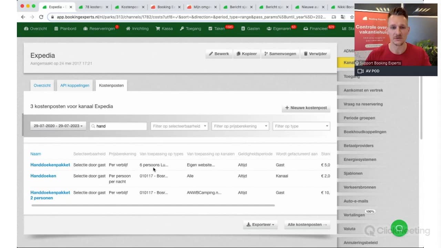
Task: Click the browser back arrow
Action: 23,17
